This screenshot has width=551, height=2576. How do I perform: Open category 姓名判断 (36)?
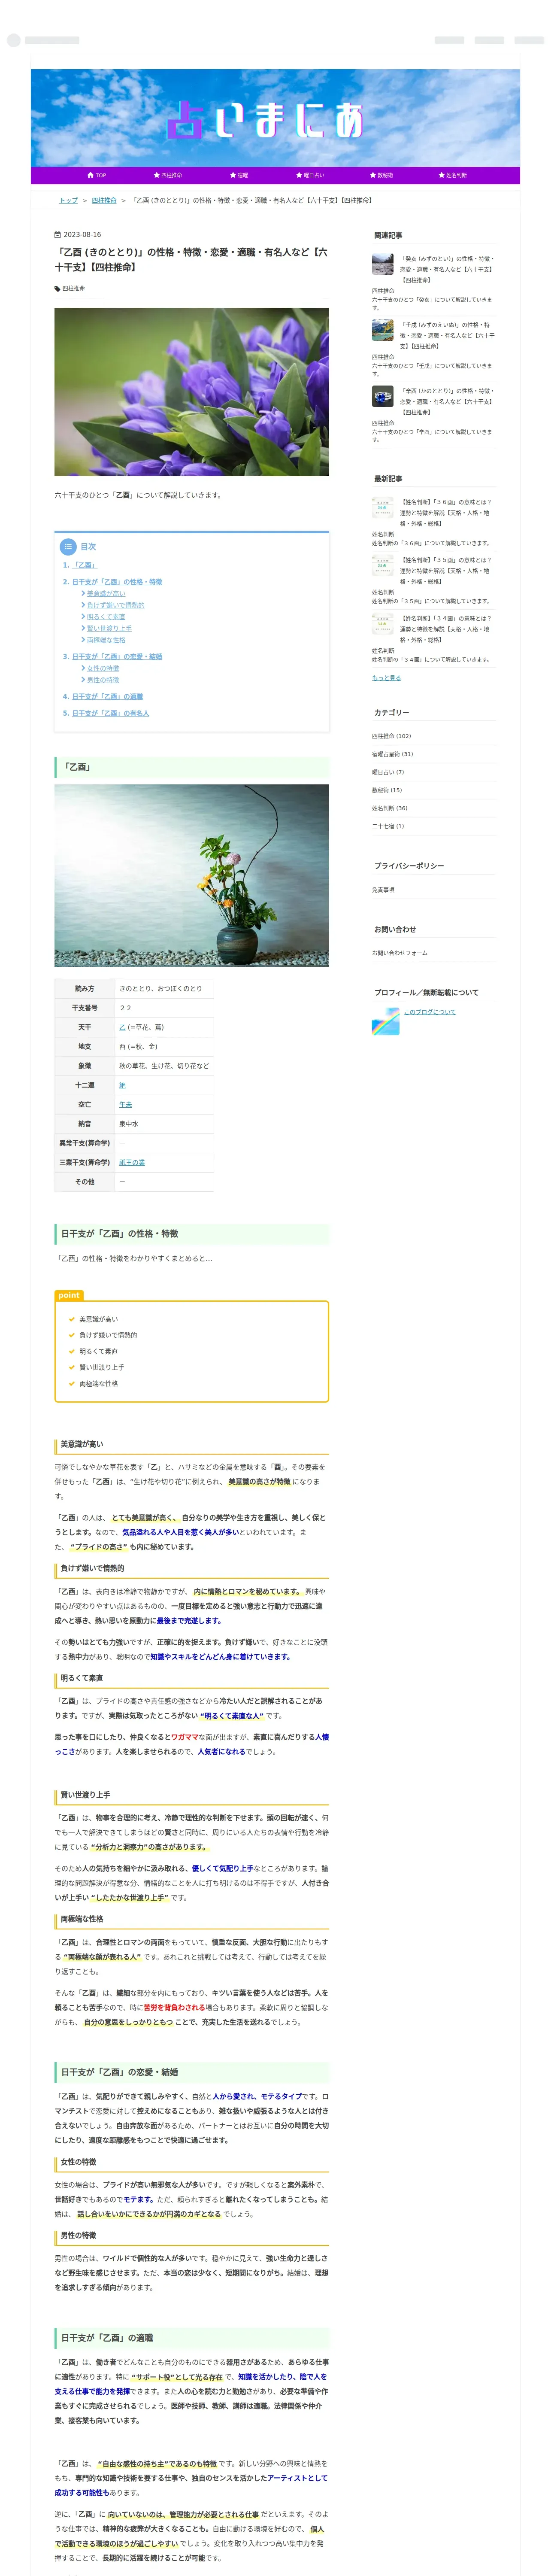390,808
